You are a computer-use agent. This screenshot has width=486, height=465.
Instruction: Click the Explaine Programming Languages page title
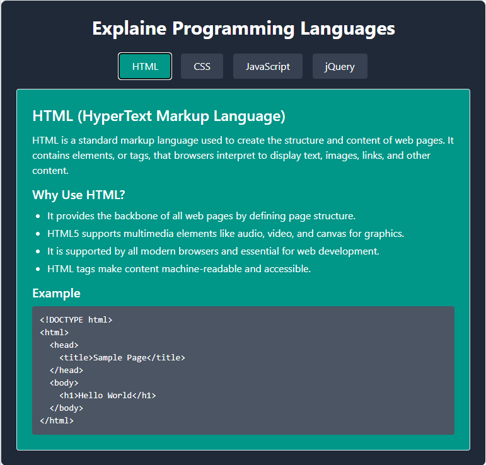click(x=243, y=28)
